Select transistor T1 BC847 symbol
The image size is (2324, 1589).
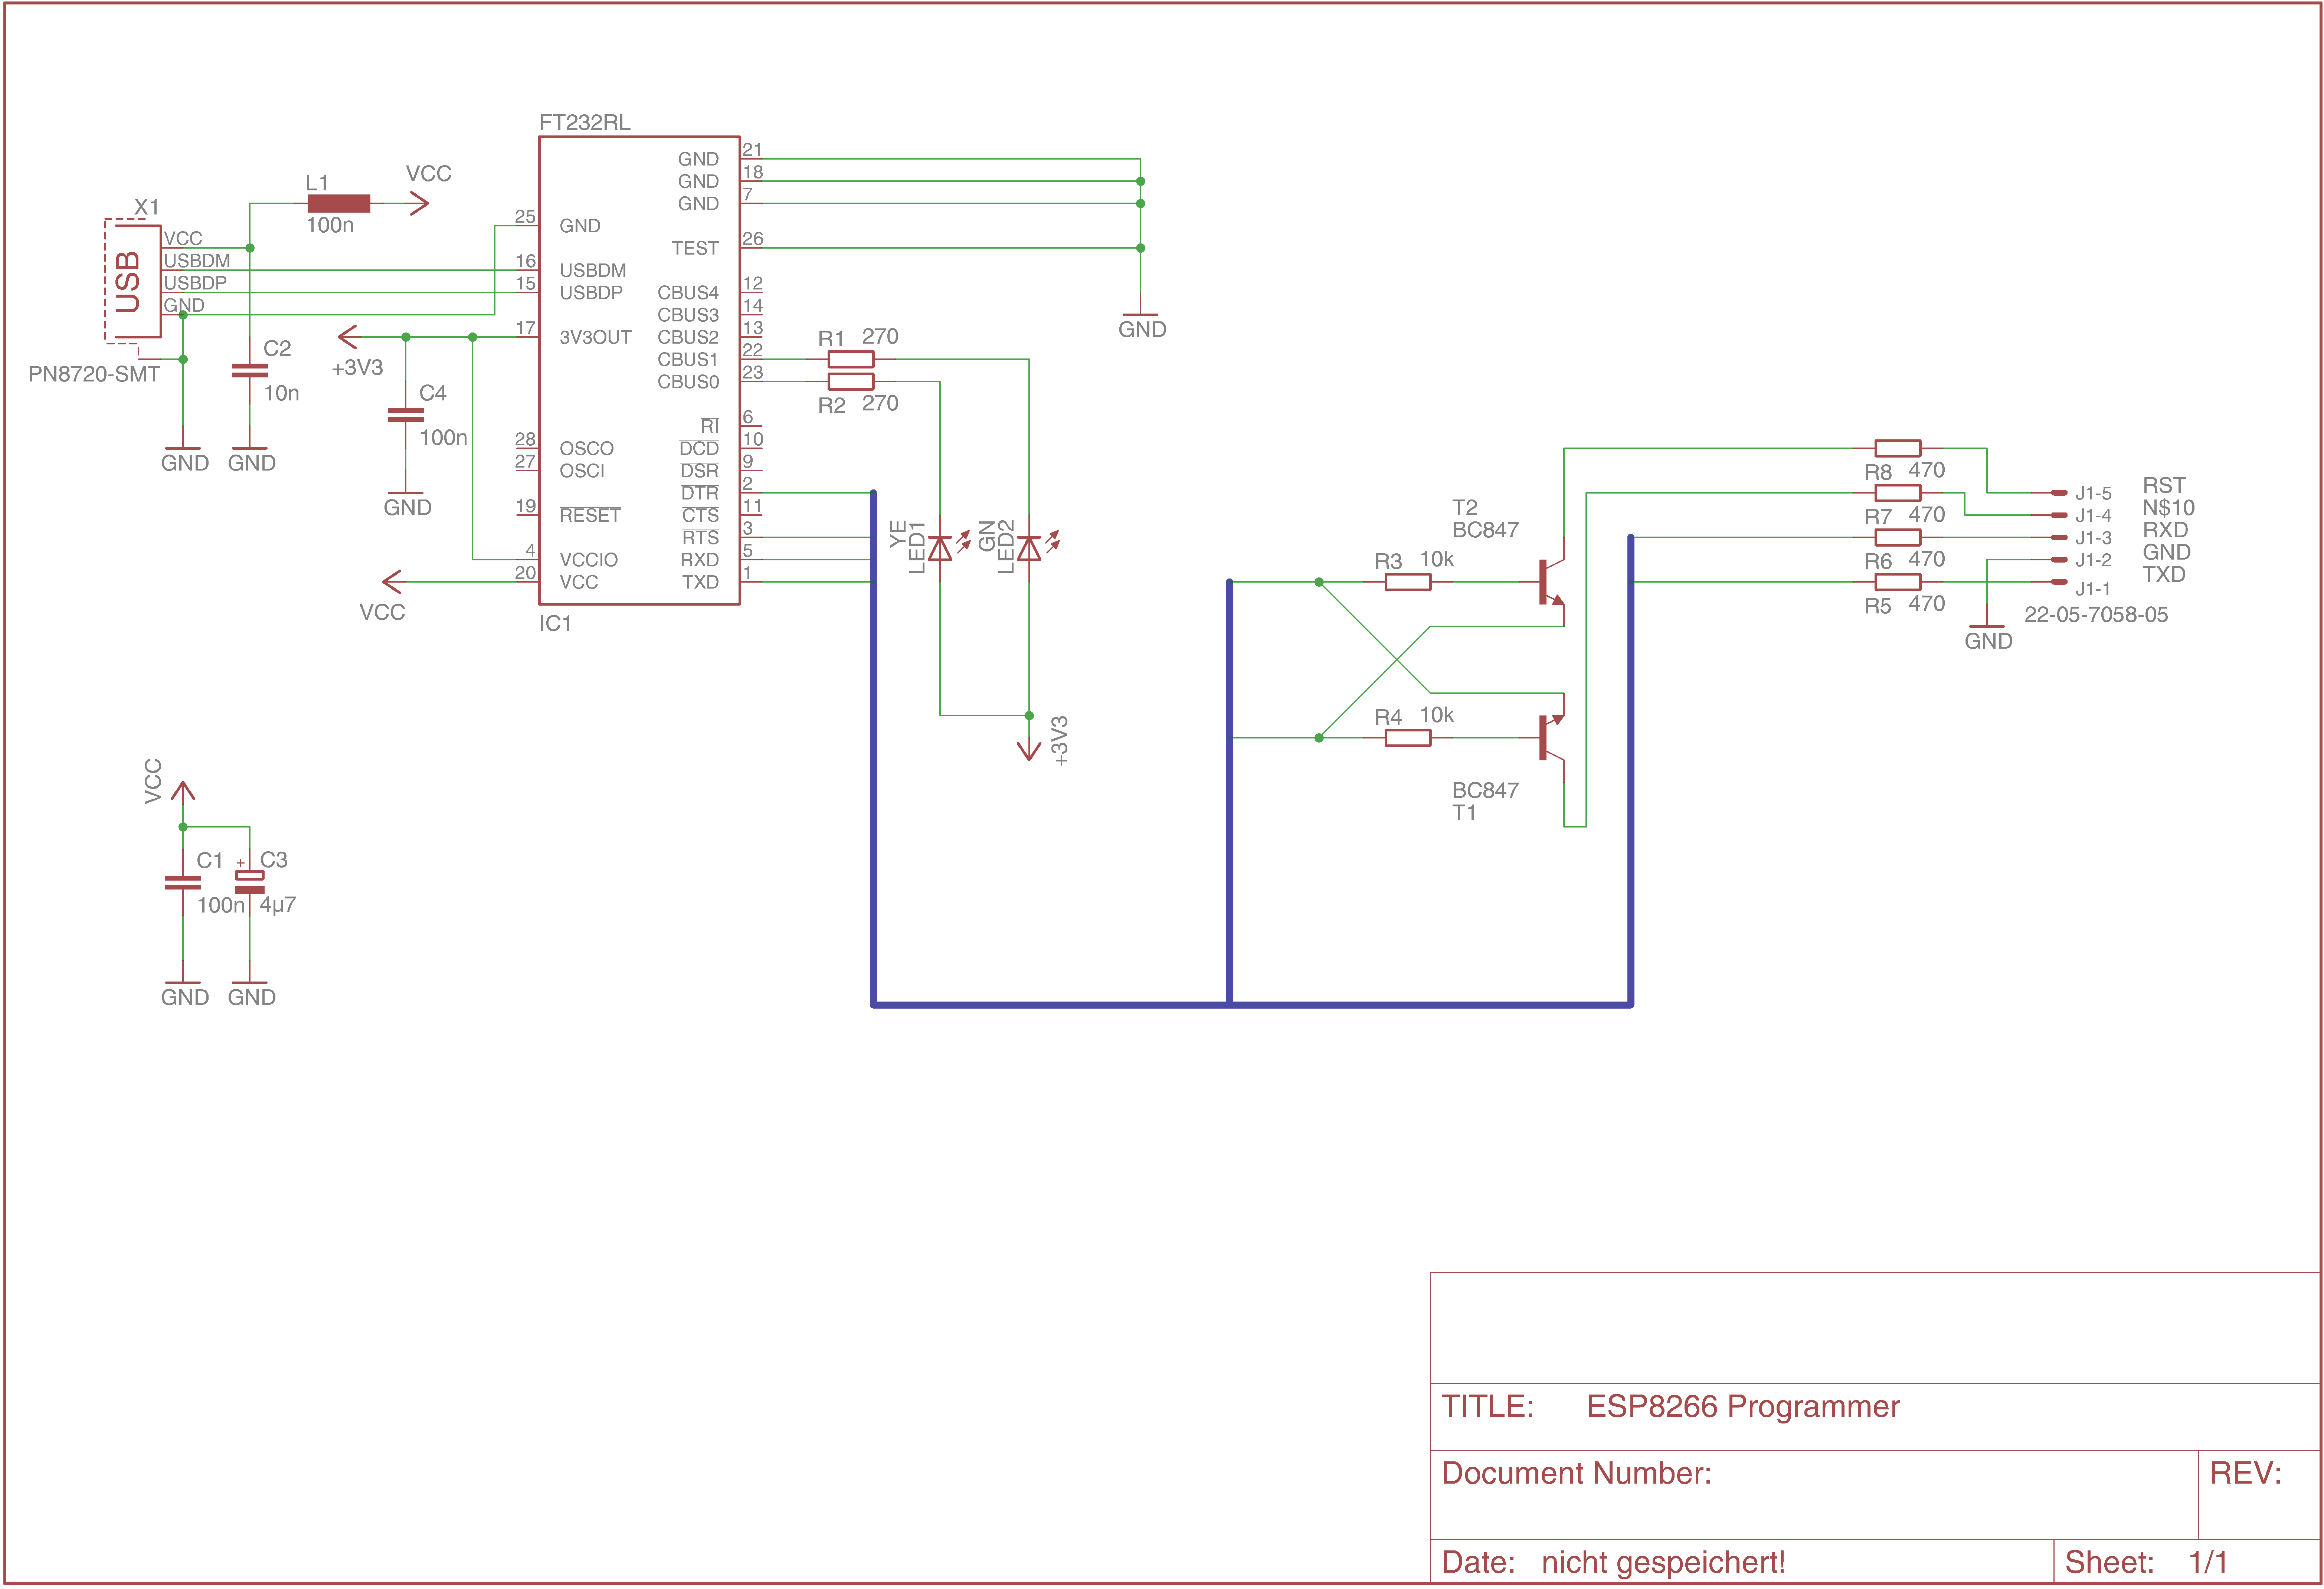click(1552, 738)
